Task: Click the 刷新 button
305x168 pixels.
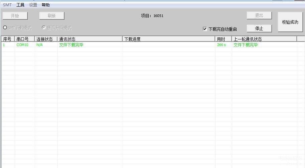Action: click(52, 16)
